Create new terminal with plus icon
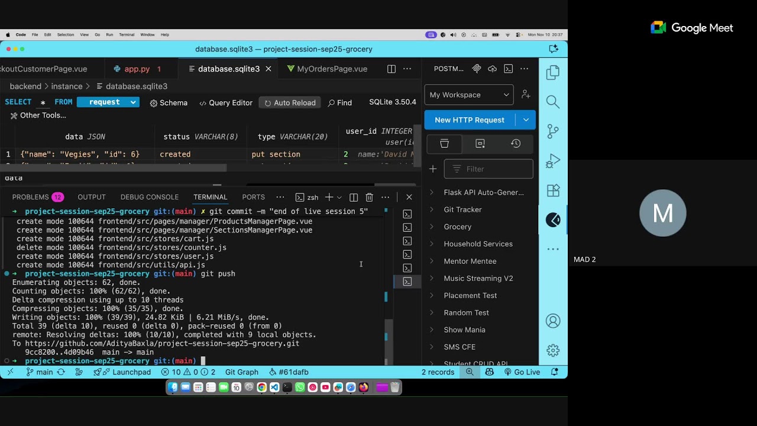The height and width of the screenshot is (426, 757). (x=329, y=197)
